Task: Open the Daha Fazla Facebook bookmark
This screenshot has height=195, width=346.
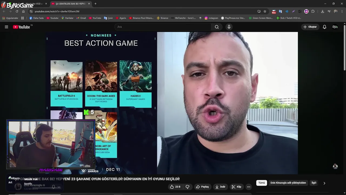Action: tap(36, 18)
